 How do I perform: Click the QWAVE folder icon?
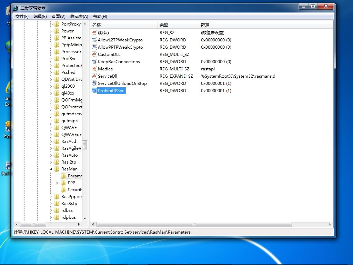click(x=57, y=128)
